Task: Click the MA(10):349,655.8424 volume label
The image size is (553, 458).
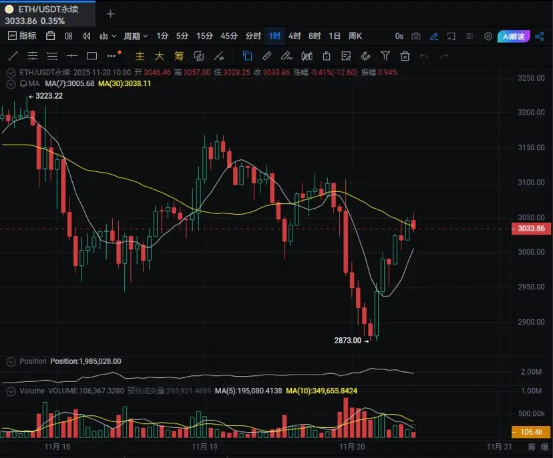Action: coord(322,391)
